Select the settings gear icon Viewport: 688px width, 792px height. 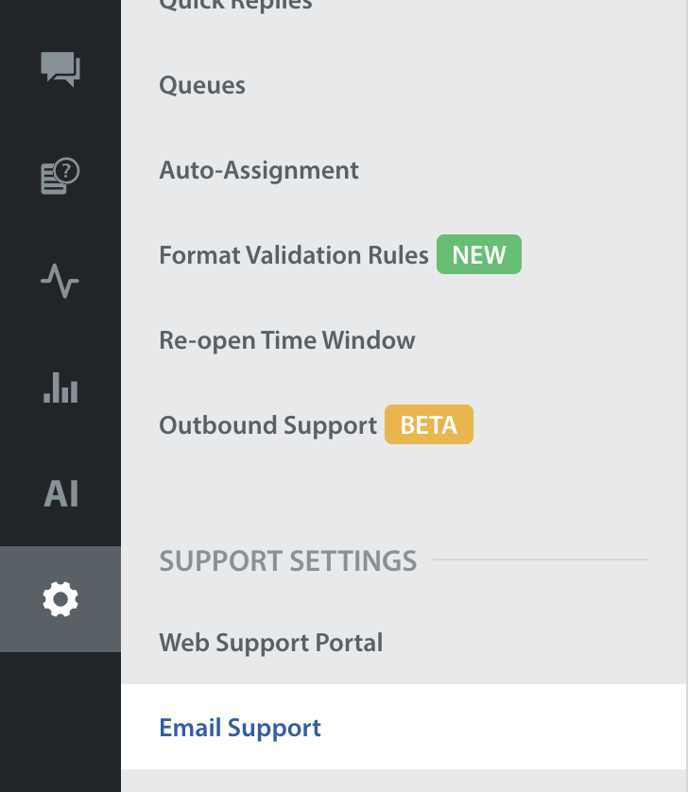click(x=60, y=599)
